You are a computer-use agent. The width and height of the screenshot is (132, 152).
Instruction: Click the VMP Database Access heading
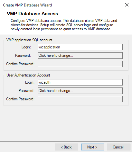[x=32, y=14]
